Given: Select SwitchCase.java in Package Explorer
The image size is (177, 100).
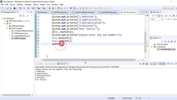Looking at the screenshot, I should click(x=20, y=38).
